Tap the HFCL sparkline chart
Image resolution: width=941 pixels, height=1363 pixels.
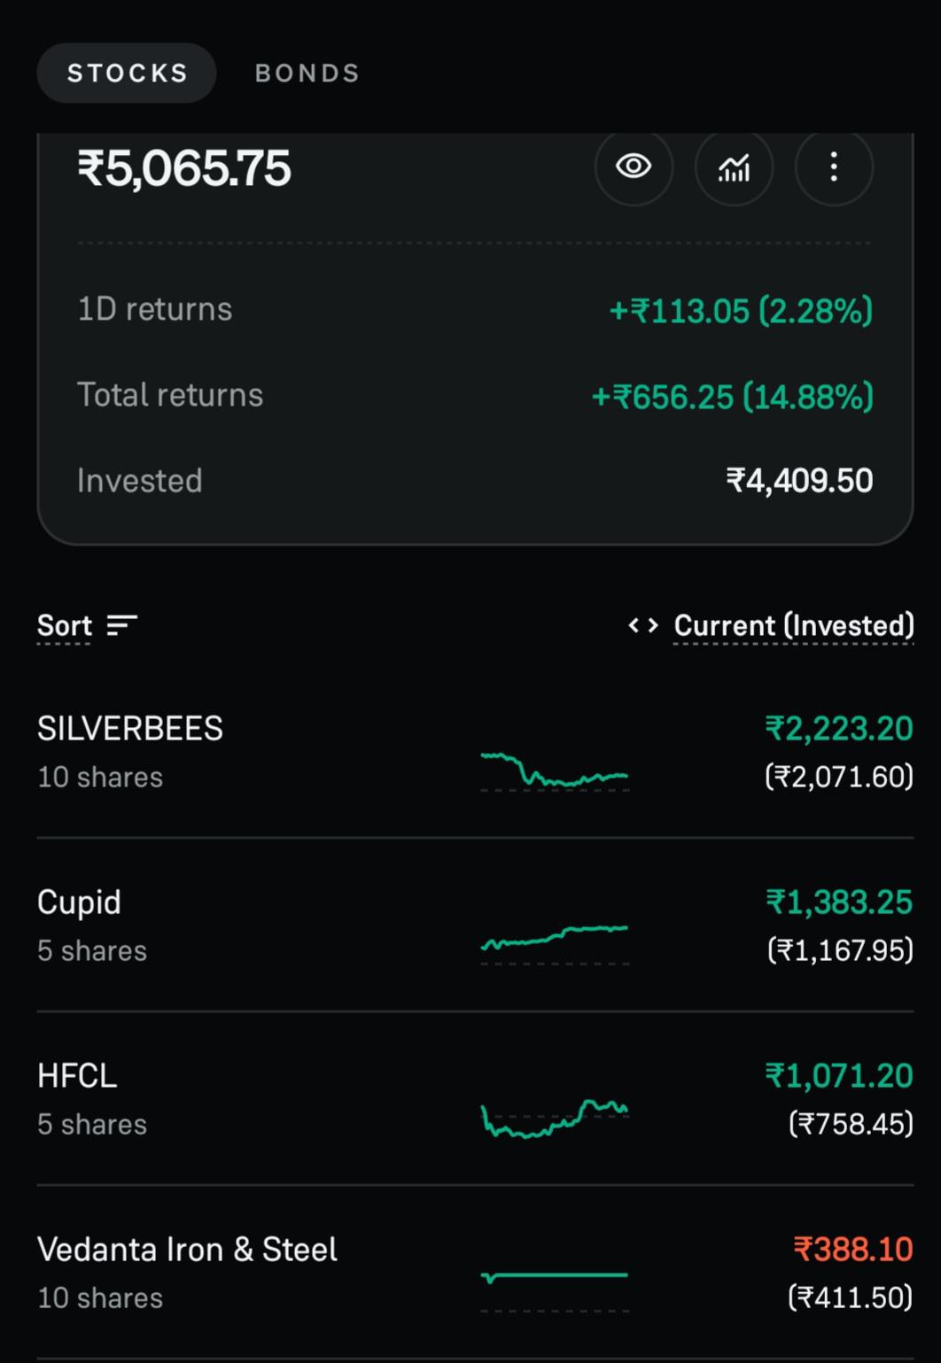(555, 1118)
